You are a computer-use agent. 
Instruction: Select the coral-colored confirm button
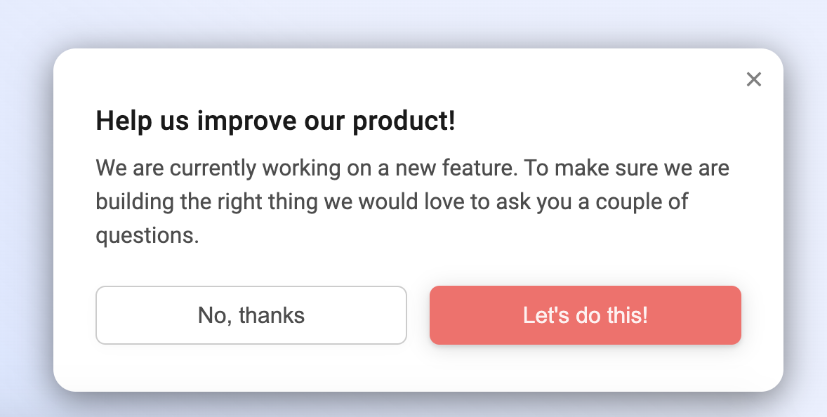585,315
